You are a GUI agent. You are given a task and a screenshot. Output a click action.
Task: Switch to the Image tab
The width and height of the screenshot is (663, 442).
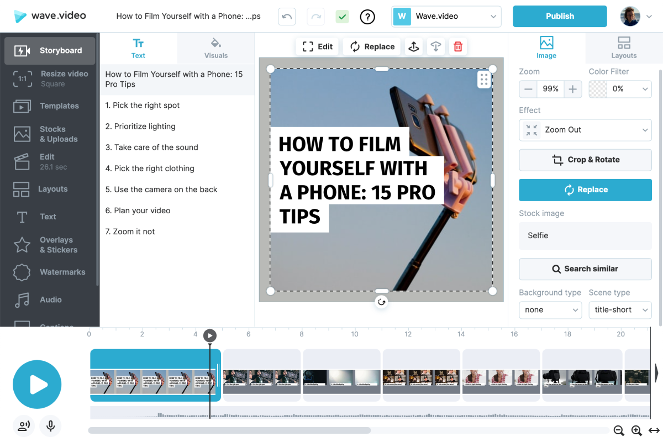coord(546,48)
